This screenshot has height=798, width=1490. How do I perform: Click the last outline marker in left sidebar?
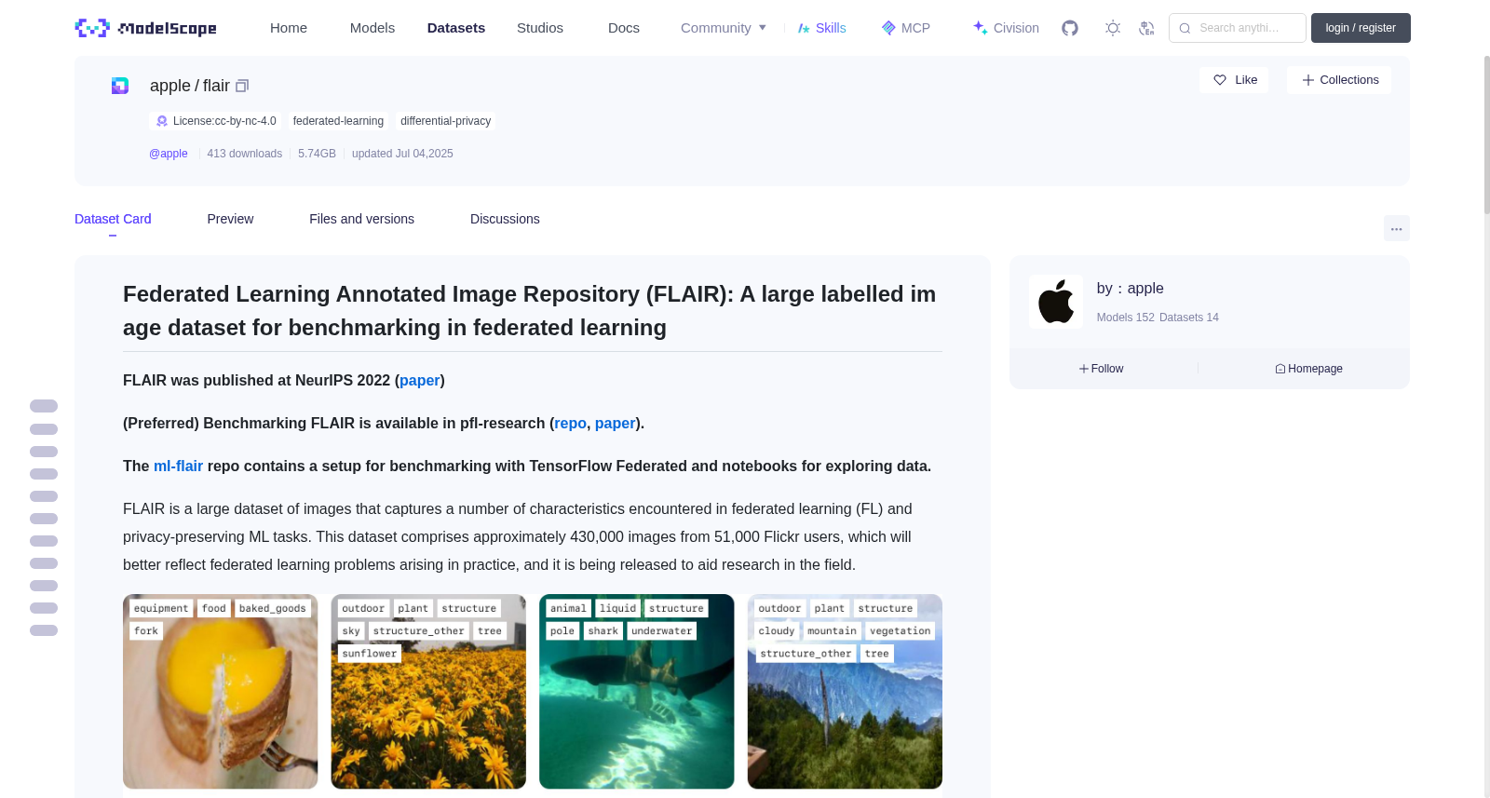44,630
